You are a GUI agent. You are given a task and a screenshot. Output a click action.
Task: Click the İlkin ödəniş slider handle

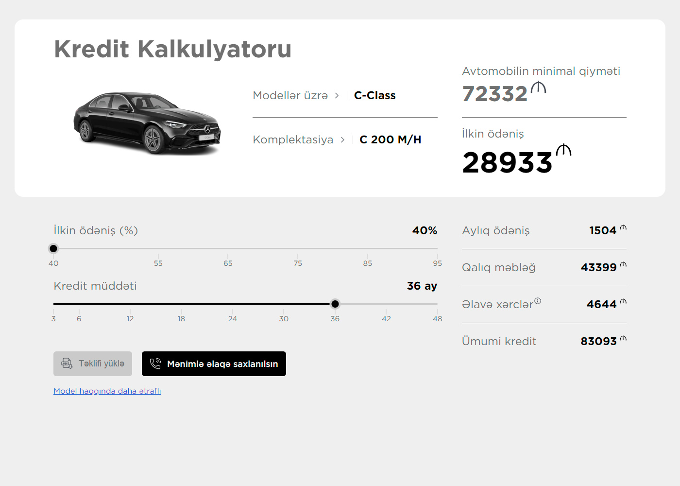(53, 249)
